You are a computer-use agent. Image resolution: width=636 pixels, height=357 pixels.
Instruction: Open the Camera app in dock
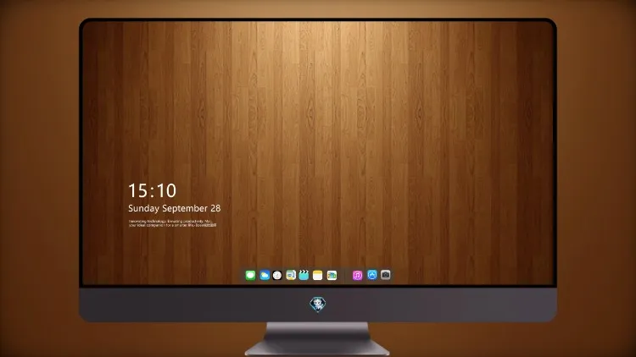(x=386, y=275)
